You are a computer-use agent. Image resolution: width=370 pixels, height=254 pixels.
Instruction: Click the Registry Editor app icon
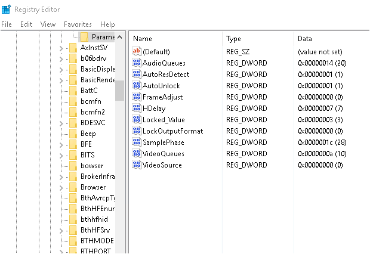[6, 9]
